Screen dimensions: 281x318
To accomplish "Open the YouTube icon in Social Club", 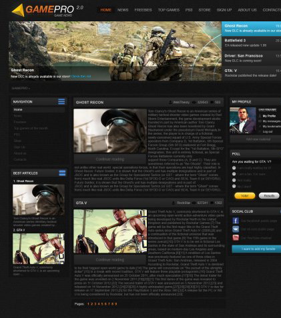I will click(236, 237).
